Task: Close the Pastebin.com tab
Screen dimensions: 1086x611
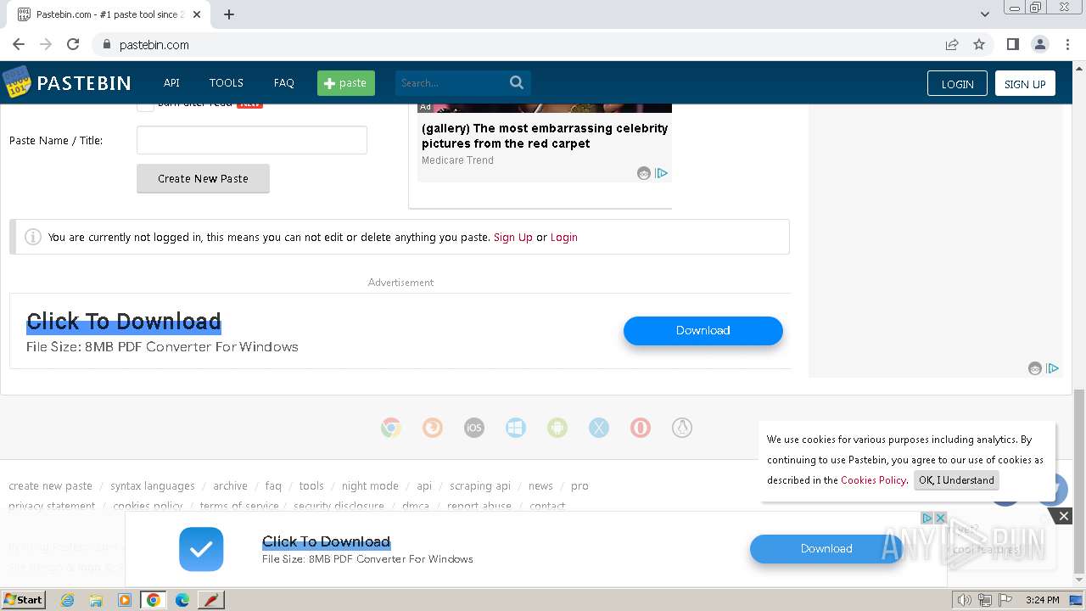Action: (x=196, y=14)
